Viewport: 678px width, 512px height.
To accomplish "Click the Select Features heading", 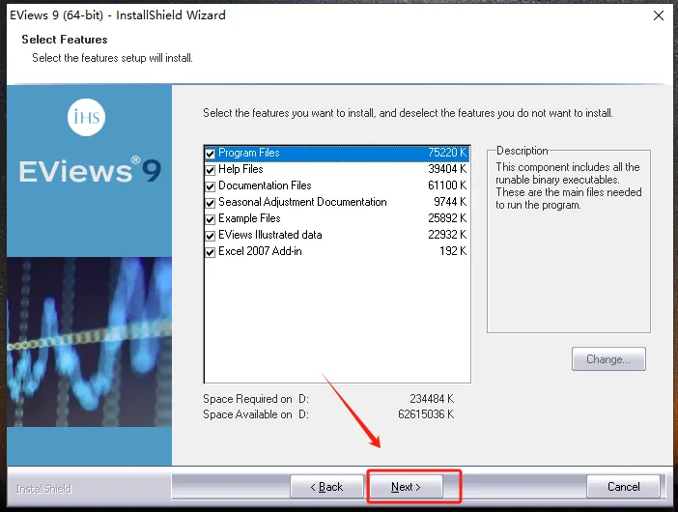I will [x=65, y=40].
